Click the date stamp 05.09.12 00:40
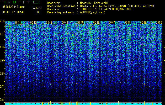 13,12
